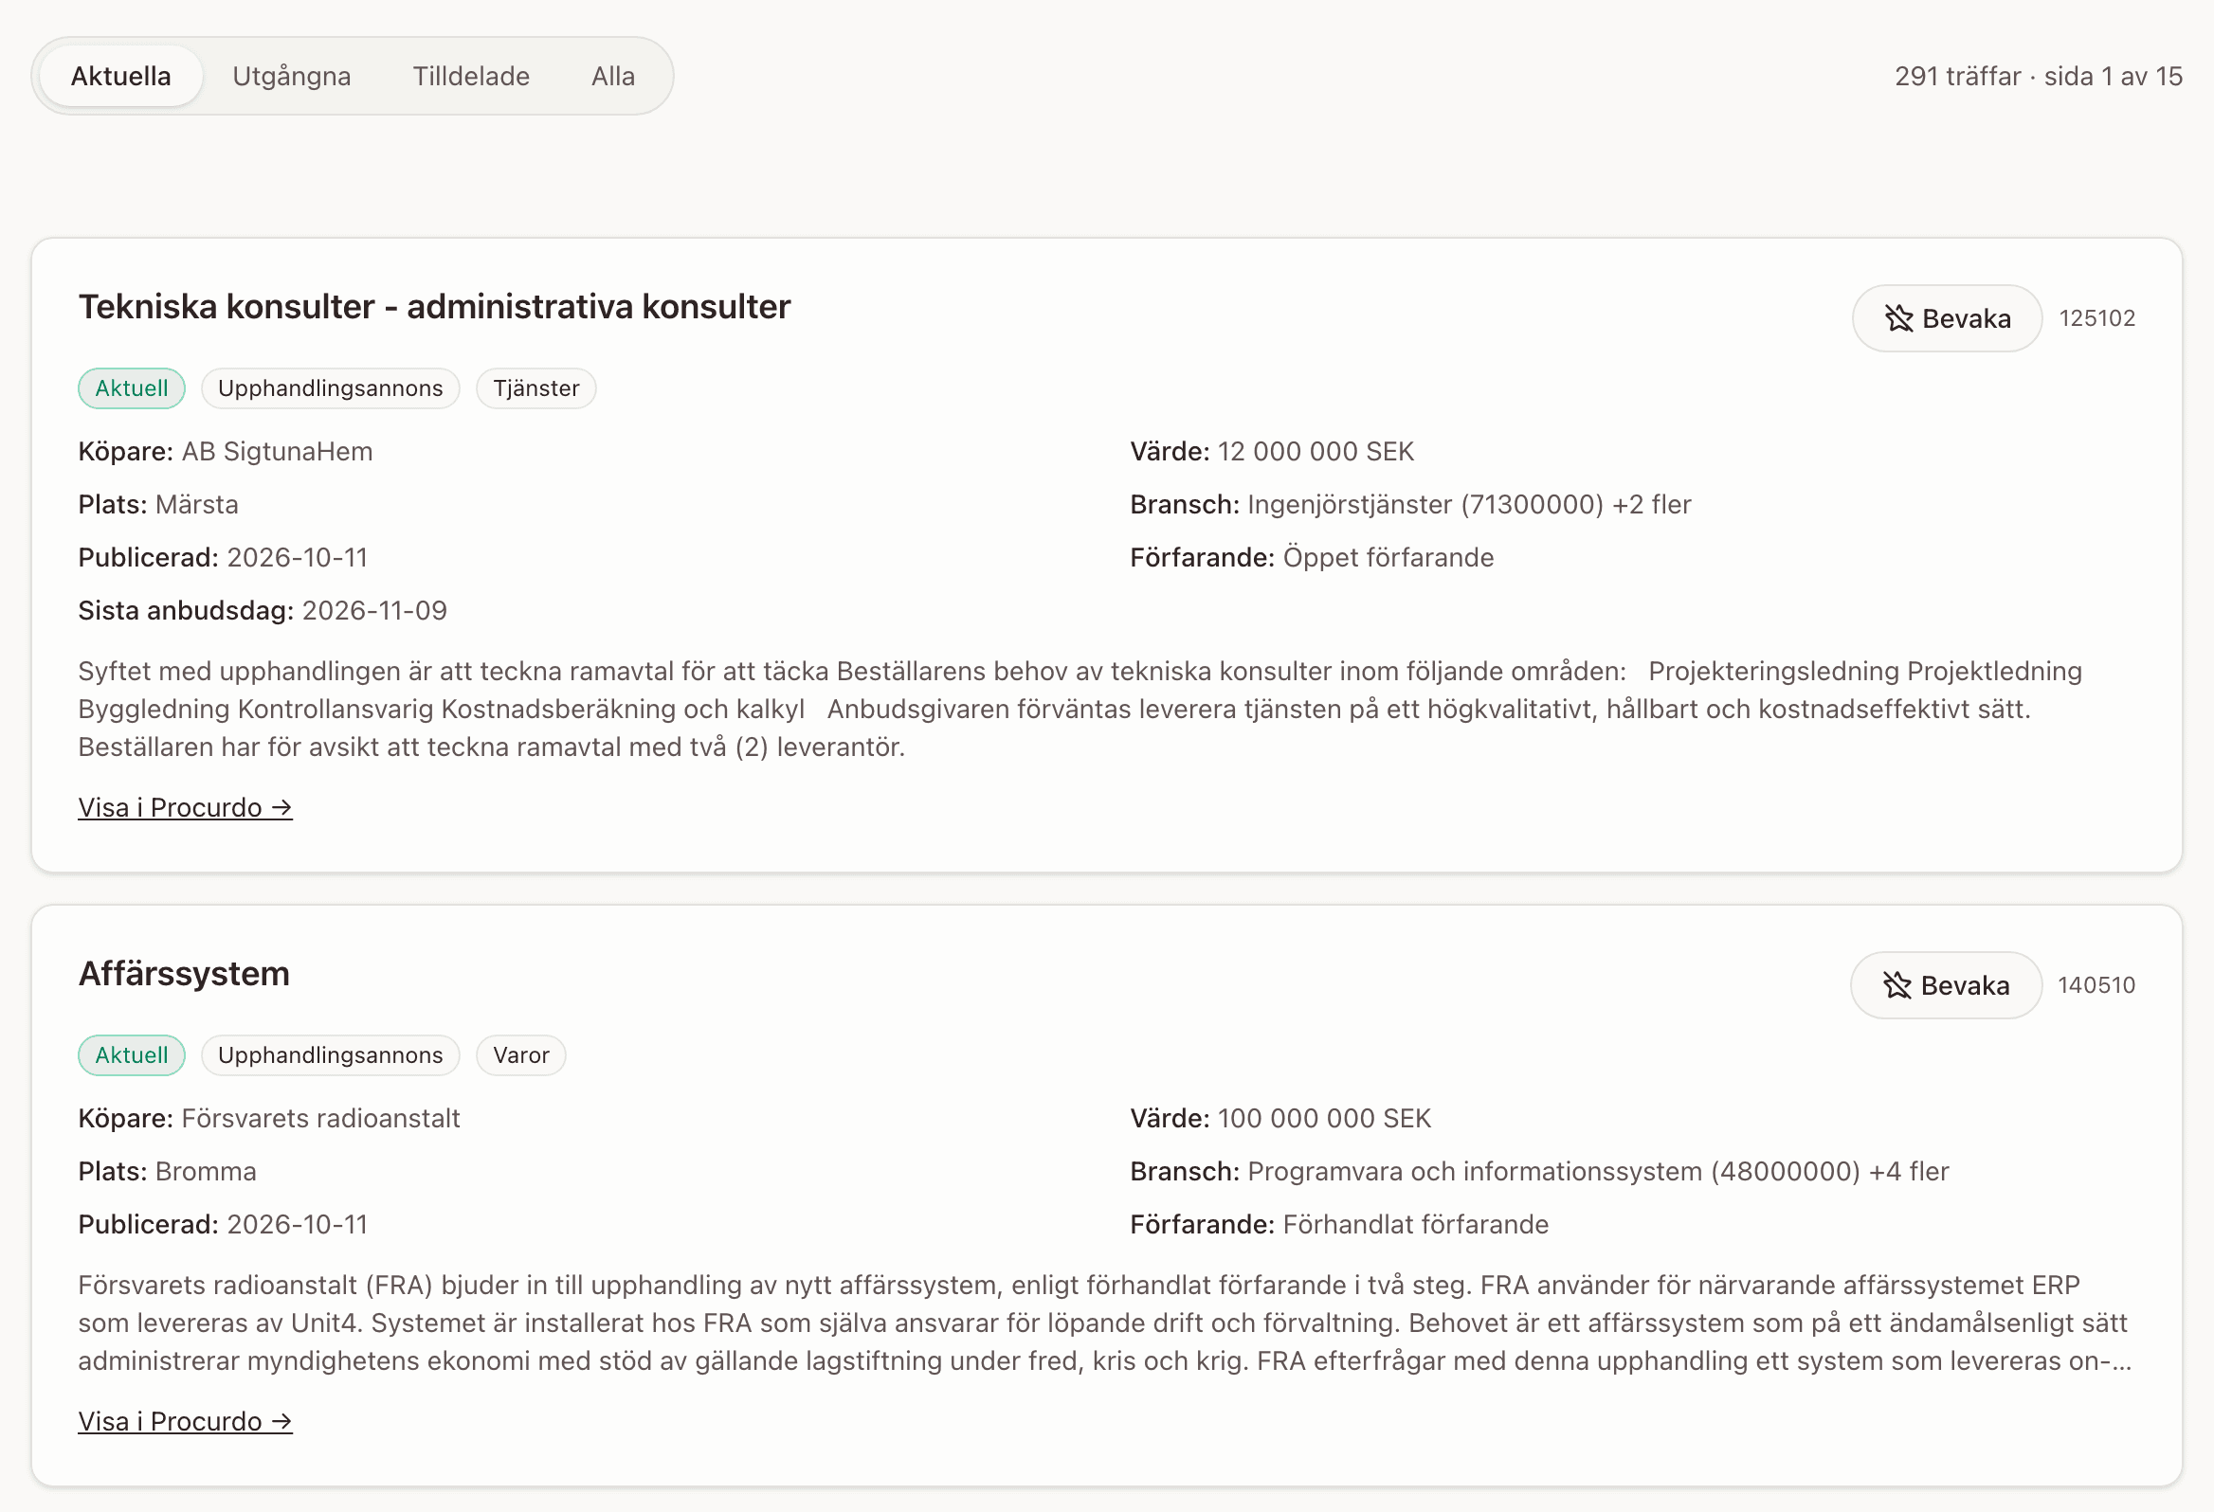Click the Aktuell badge on the Tekniska konsulter card
Image resolution: width=2214 pixels, height=1512 pixels.
tap(132, 388)
